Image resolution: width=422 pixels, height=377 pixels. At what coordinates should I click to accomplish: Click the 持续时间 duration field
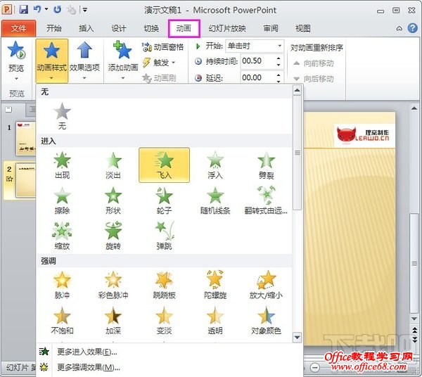[x=257, y=61]
